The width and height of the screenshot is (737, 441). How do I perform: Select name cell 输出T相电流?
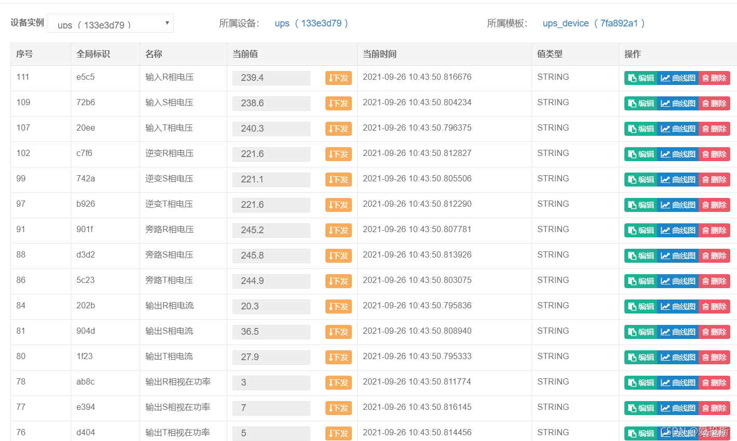tap(169, 356)
